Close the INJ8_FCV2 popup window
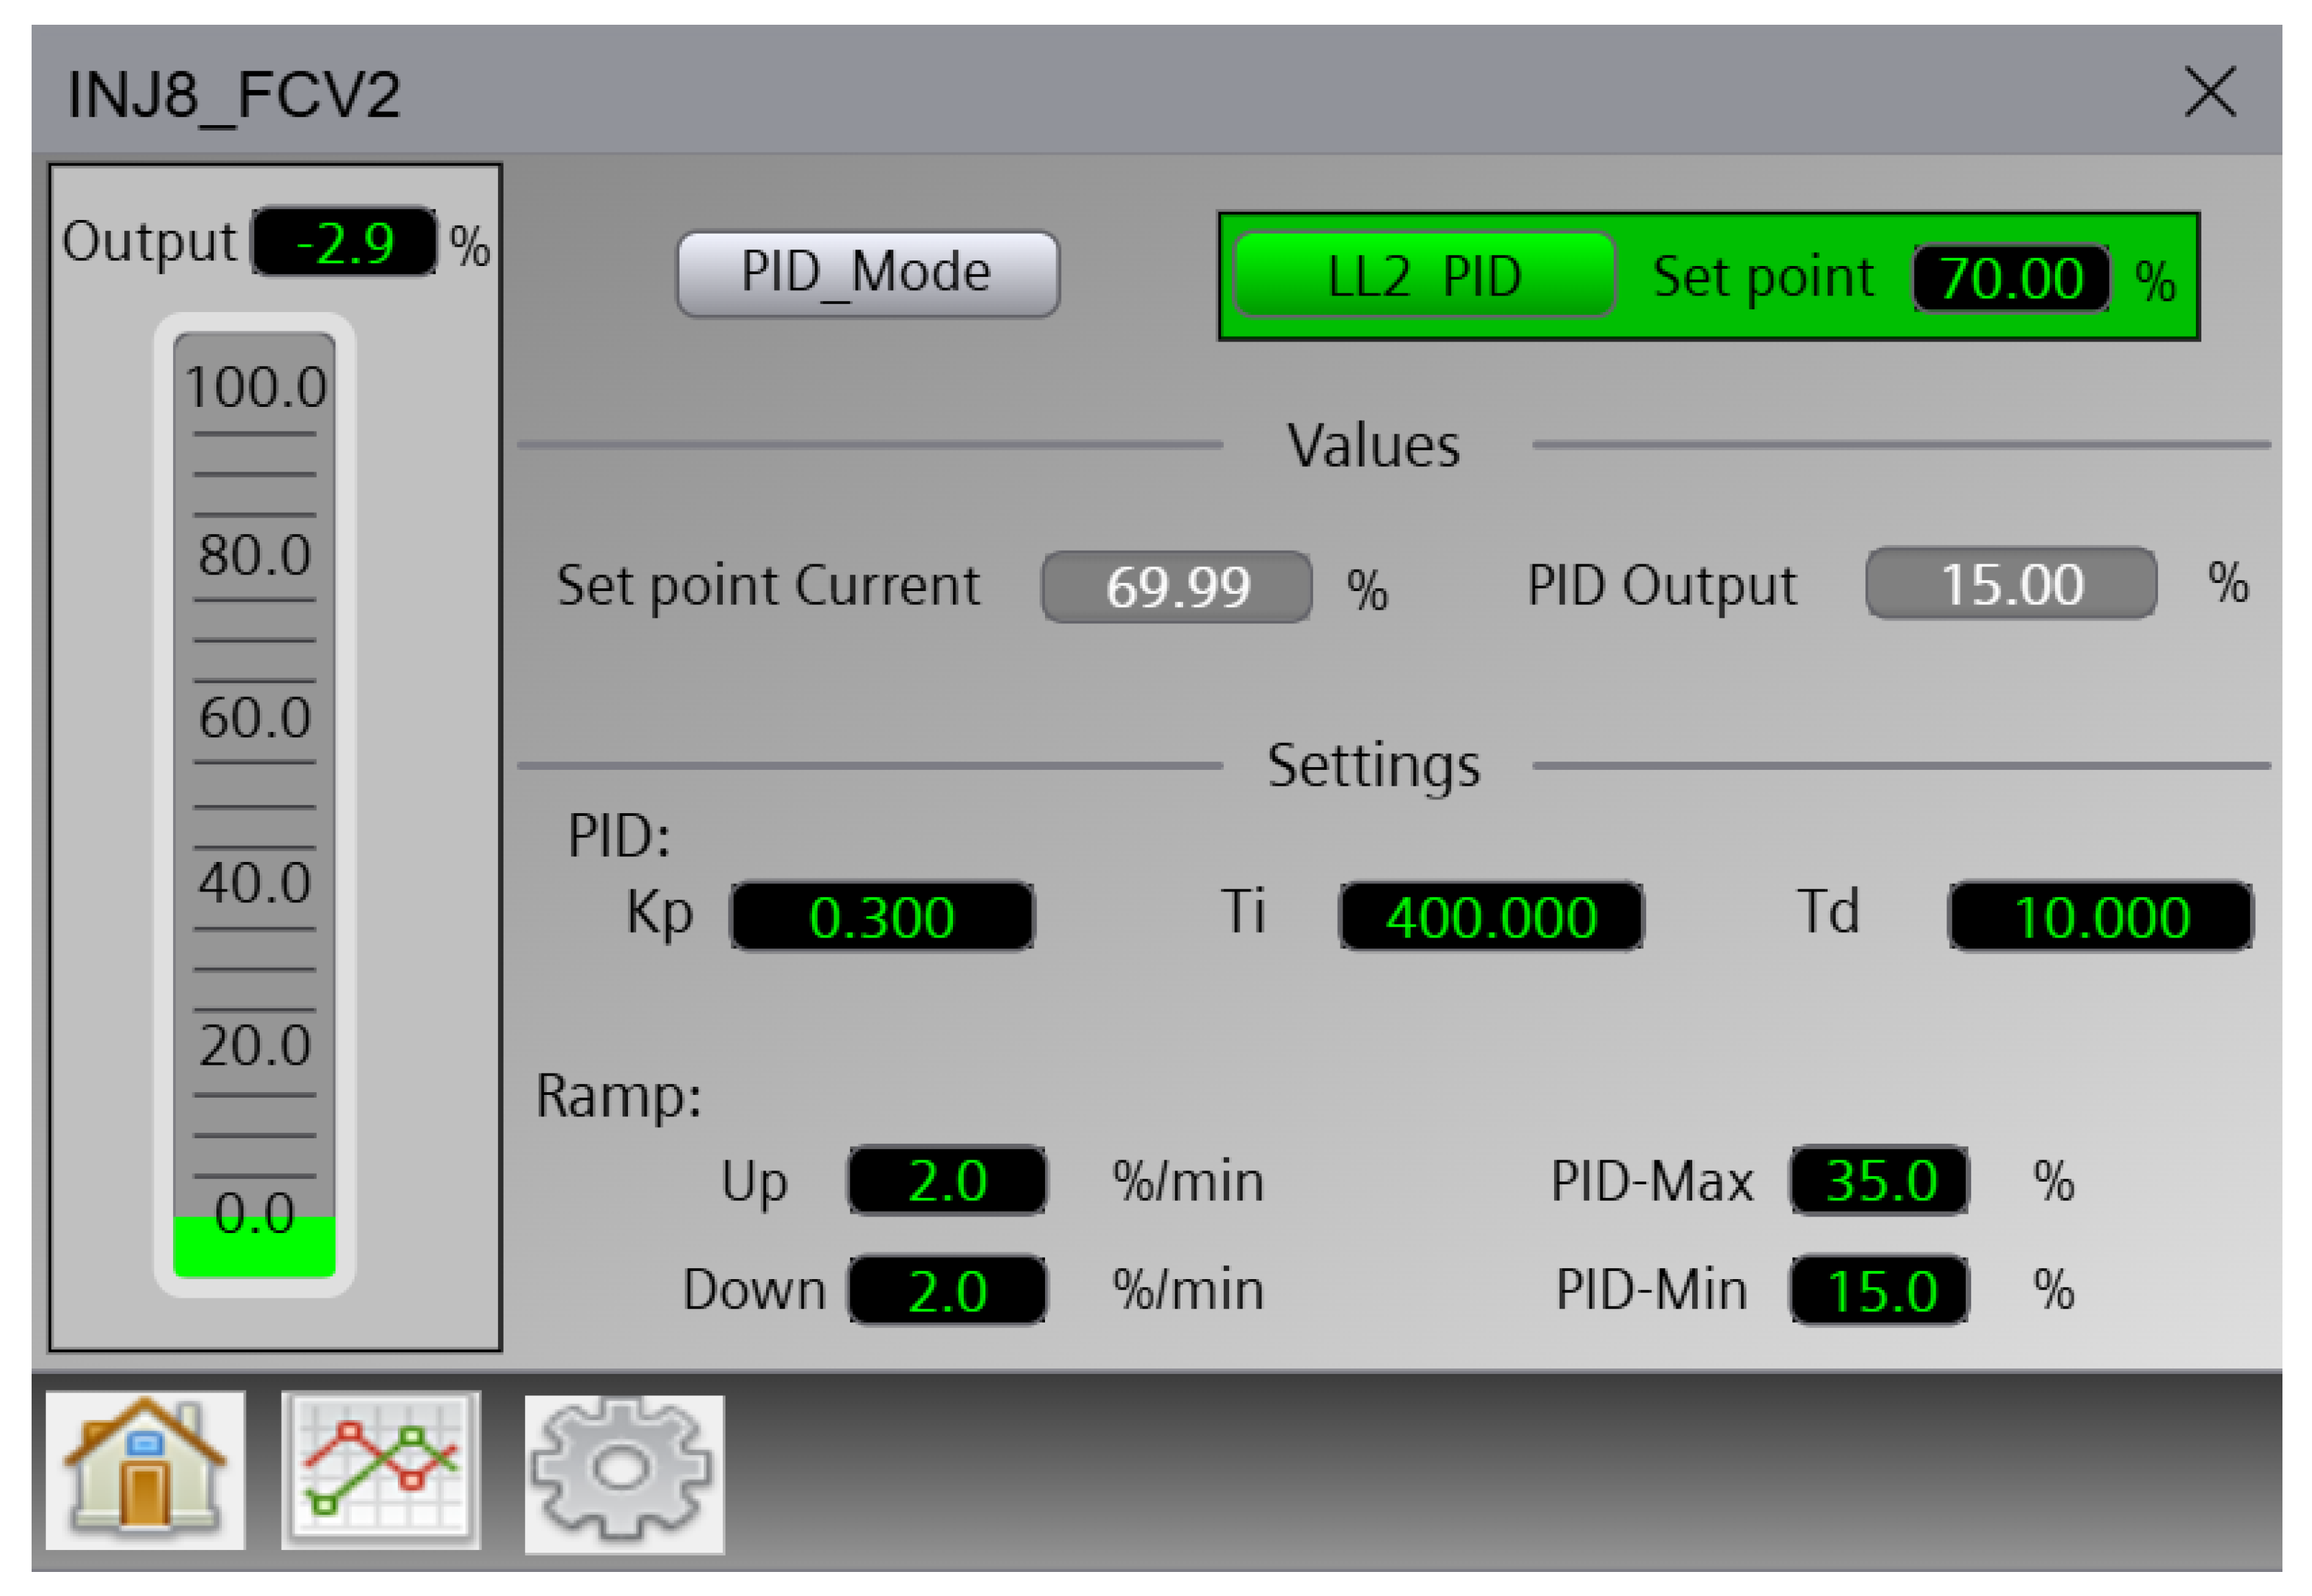 pos(2209,93)
